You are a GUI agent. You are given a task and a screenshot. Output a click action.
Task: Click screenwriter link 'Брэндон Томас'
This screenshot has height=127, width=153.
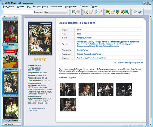point(83,54)
